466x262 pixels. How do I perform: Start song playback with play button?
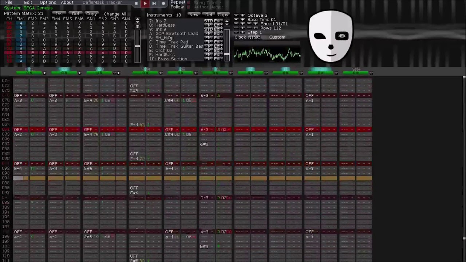[145, 4]
